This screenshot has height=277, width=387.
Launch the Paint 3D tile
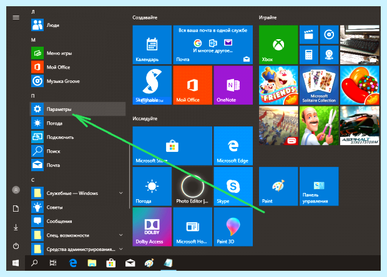233,227
